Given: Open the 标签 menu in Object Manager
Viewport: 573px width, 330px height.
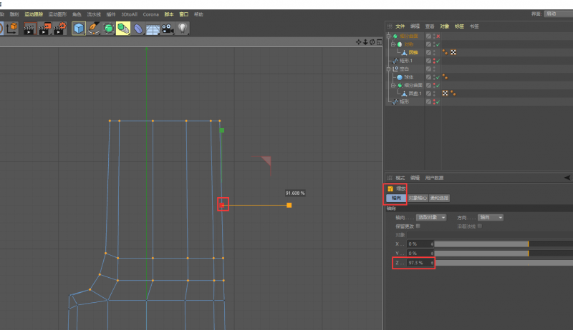Looking at the screenshot, I should point(459,26).
